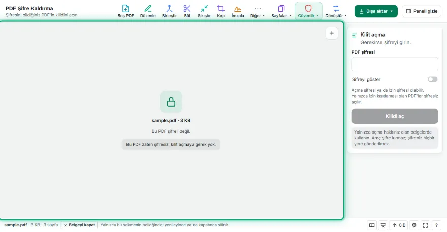Select the Böl scissors tool
This screenshot has width=447, height=232.
[187, 11]
